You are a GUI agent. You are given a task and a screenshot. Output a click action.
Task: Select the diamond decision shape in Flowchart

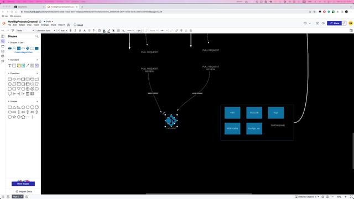[x=14, y=79]
